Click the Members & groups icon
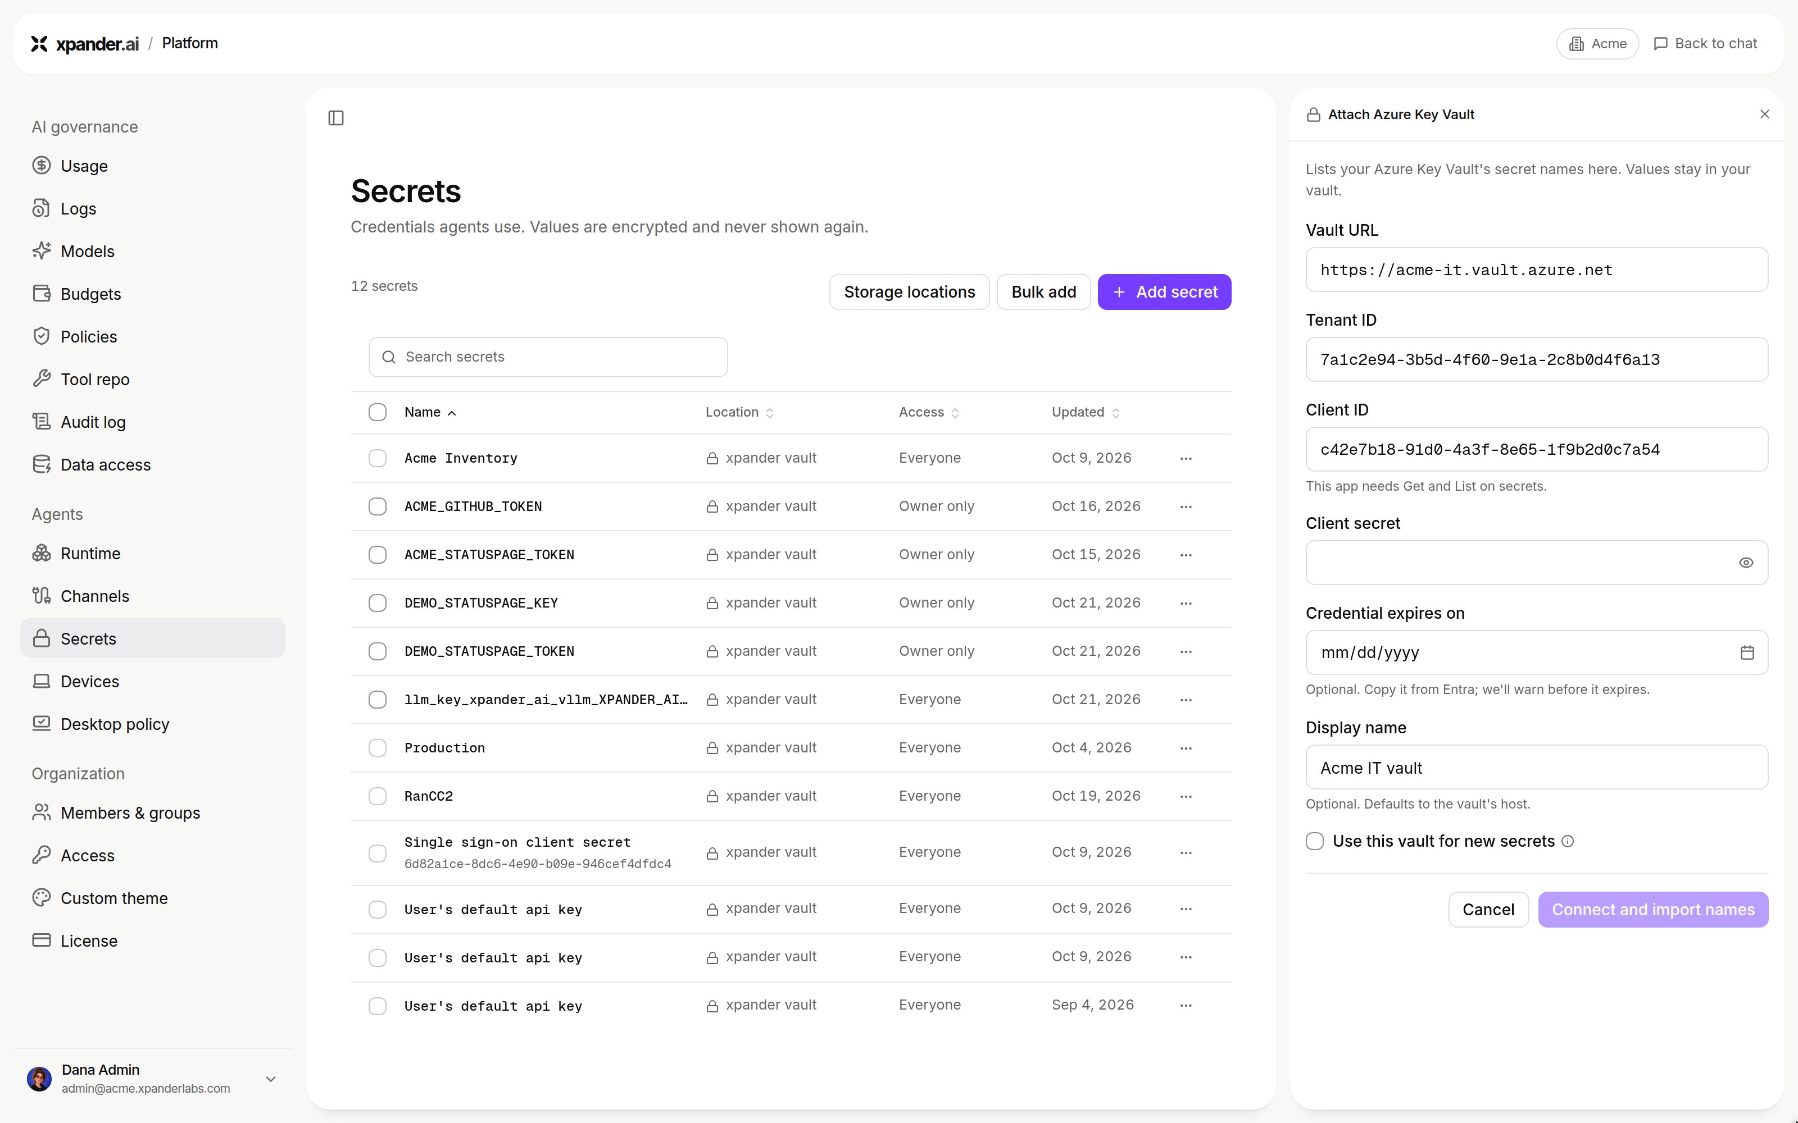The image size is (1798, 1123). [x=42, y=812]
